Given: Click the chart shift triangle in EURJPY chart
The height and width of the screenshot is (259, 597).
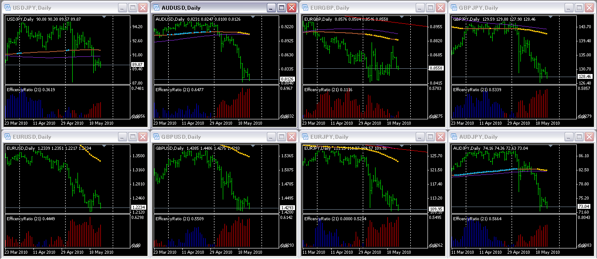Looking at the screenshot, I should coord(401,146).
